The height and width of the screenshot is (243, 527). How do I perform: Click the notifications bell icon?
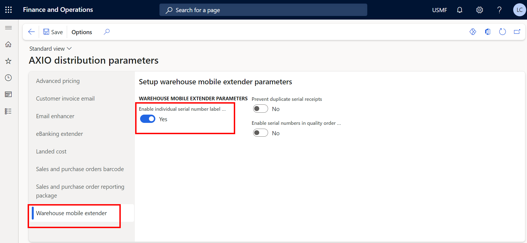[460, 10]
